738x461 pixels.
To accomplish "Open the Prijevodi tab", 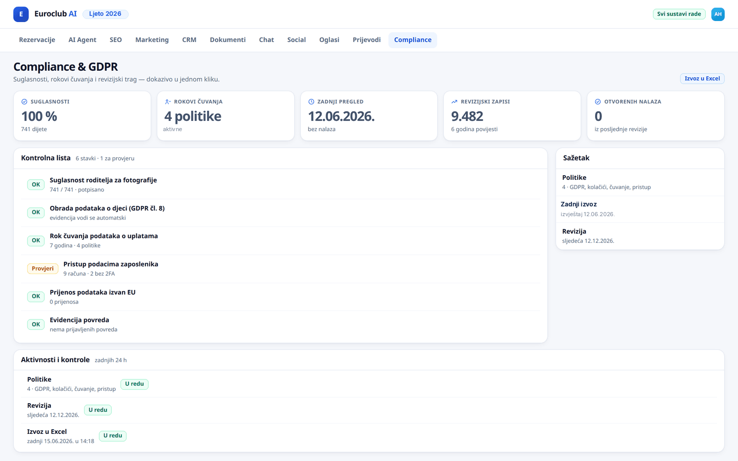I will coord(366,40).
